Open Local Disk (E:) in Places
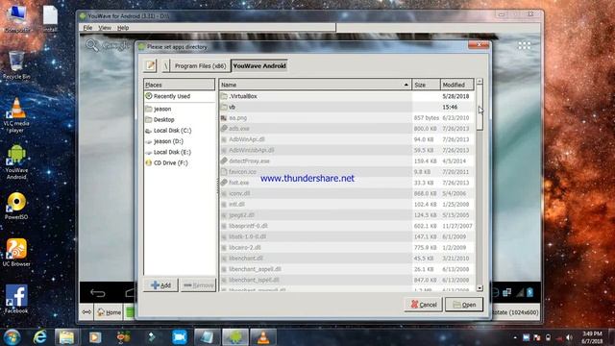This screenshot has width=615, height=346. [180, 152]
